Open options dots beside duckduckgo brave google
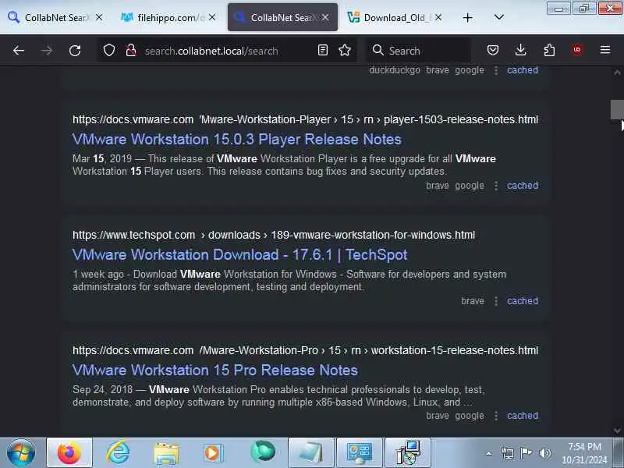The height and width of the screenshot is (468, 624). (496, 70)
